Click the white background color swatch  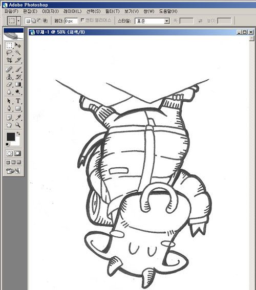point(17,143)
